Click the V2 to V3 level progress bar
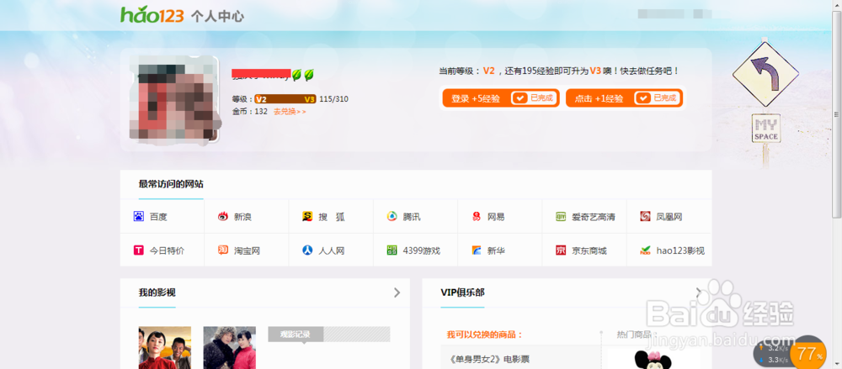The width and height of the screenshot is (842, 369). click(x=285, y=99)
